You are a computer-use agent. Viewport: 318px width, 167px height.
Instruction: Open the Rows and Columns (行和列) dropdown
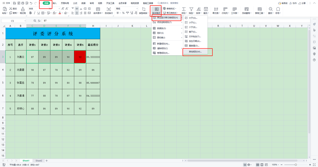coord(225,13)
